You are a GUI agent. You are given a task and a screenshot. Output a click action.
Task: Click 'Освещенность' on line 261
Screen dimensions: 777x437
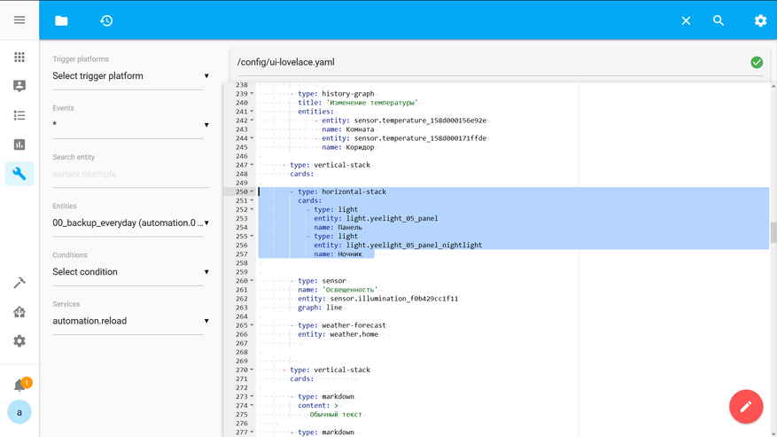pos(350,290)
